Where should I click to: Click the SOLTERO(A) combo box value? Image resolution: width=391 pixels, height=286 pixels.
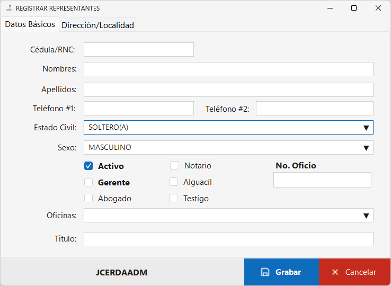pyautogui.click(x=109, y=128)
